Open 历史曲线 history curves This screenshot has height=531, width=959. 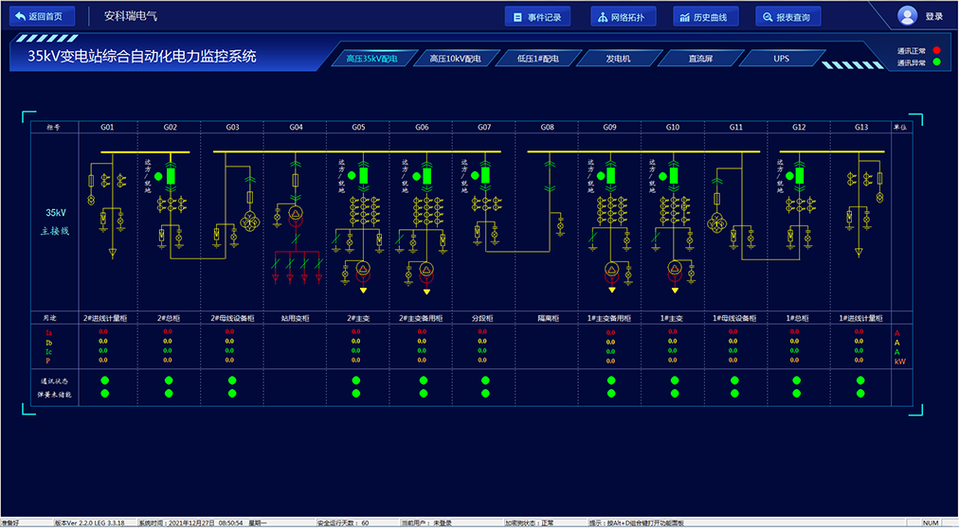coord(706,17)
